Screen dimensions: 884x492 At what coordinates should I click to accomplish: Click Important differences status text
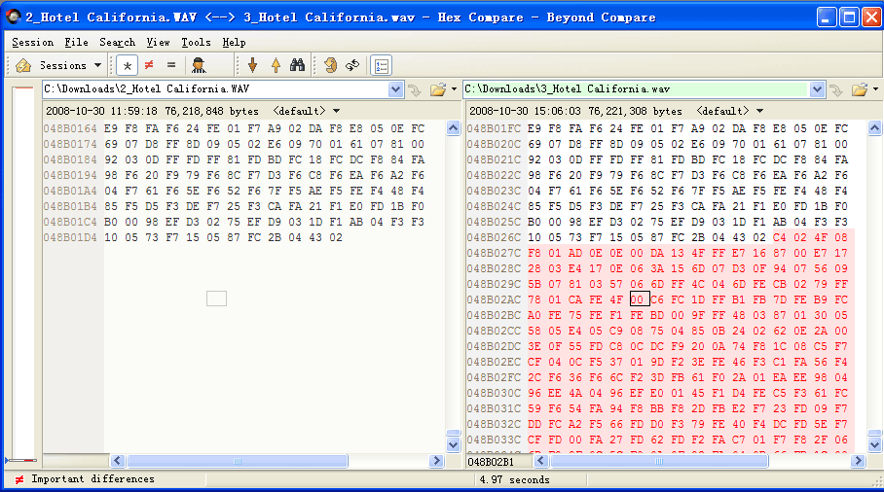(93, 479)
